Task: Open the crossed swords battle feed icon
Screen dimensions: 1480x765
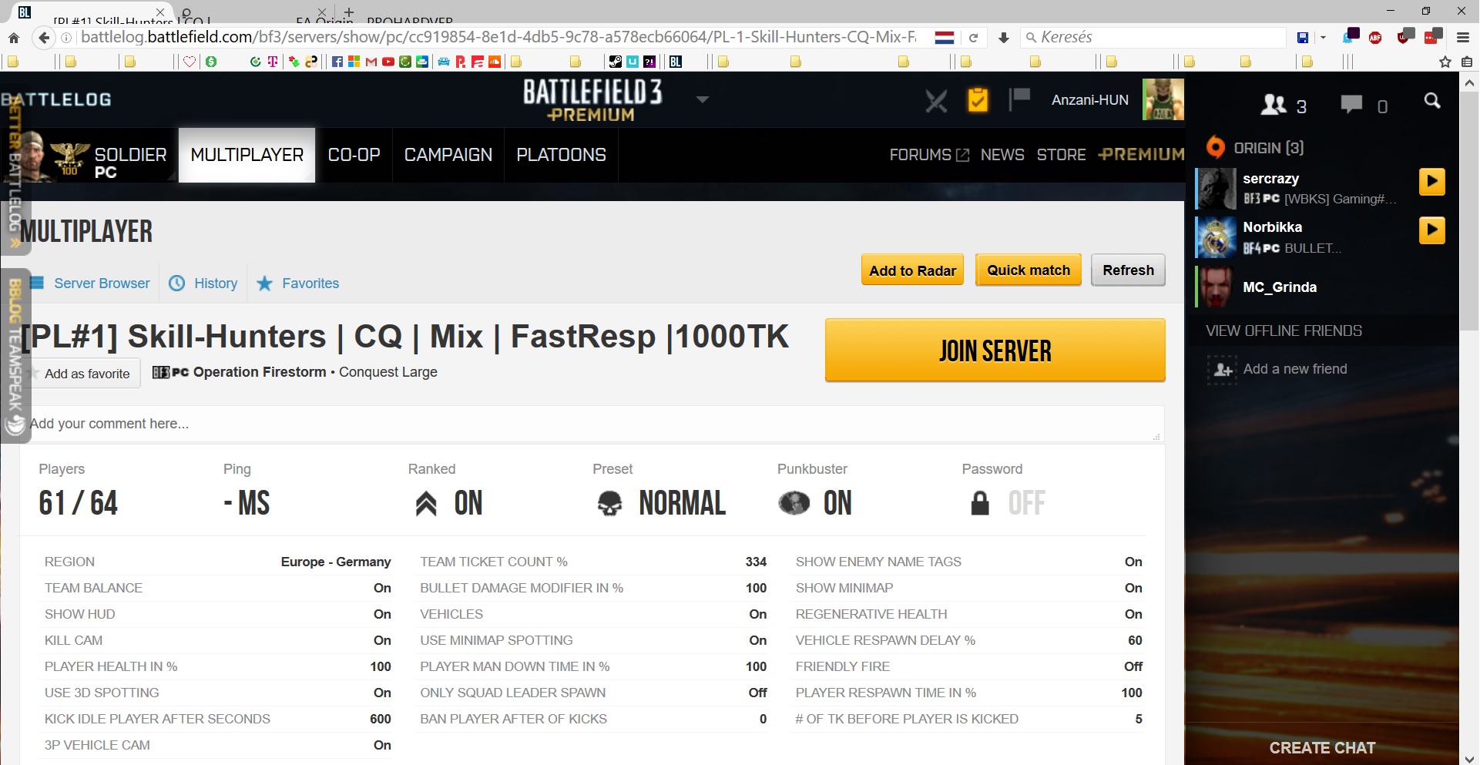Action: (x=936, y=101)
